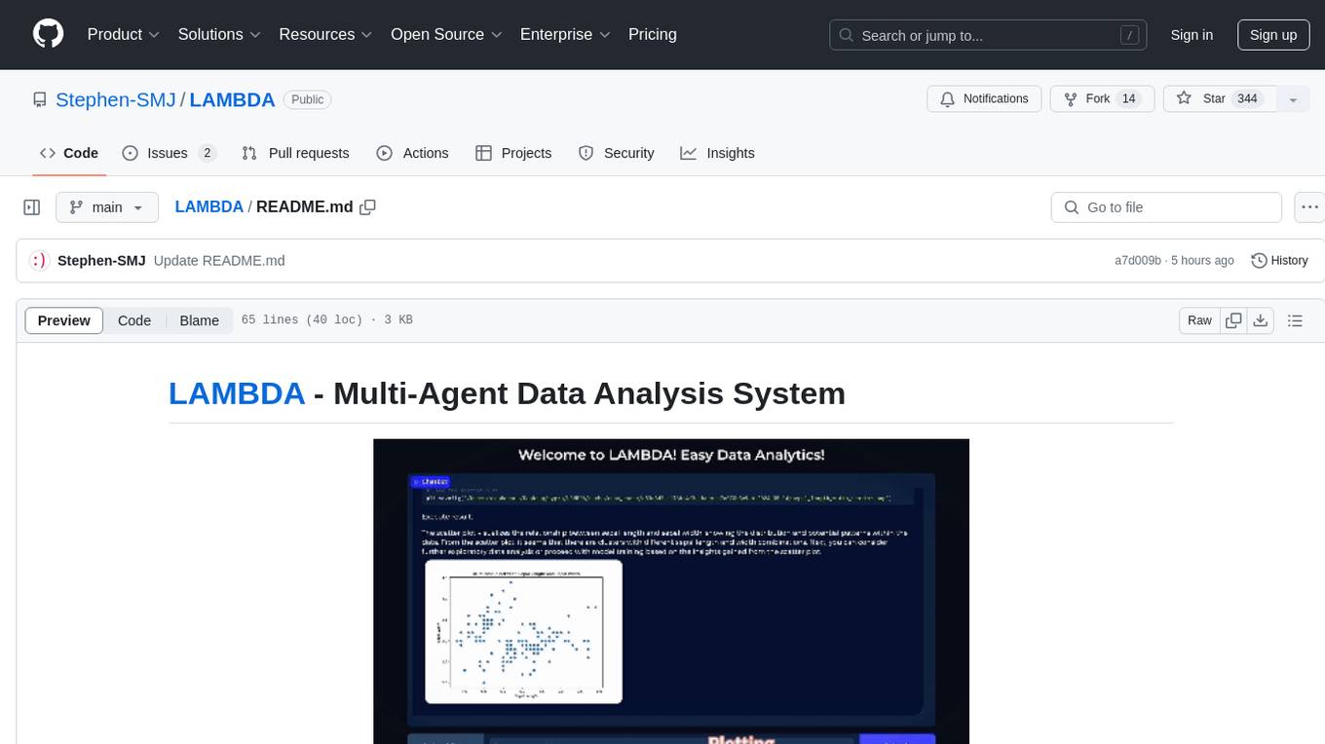Download the raw file
The width and height of the screenshot is (1325, 744).
1260,320
